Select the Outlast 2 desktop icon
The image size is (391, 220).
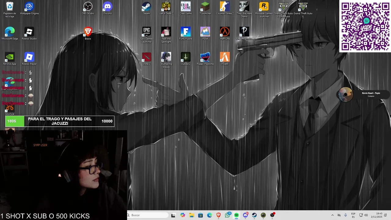[x=186, y=59]
